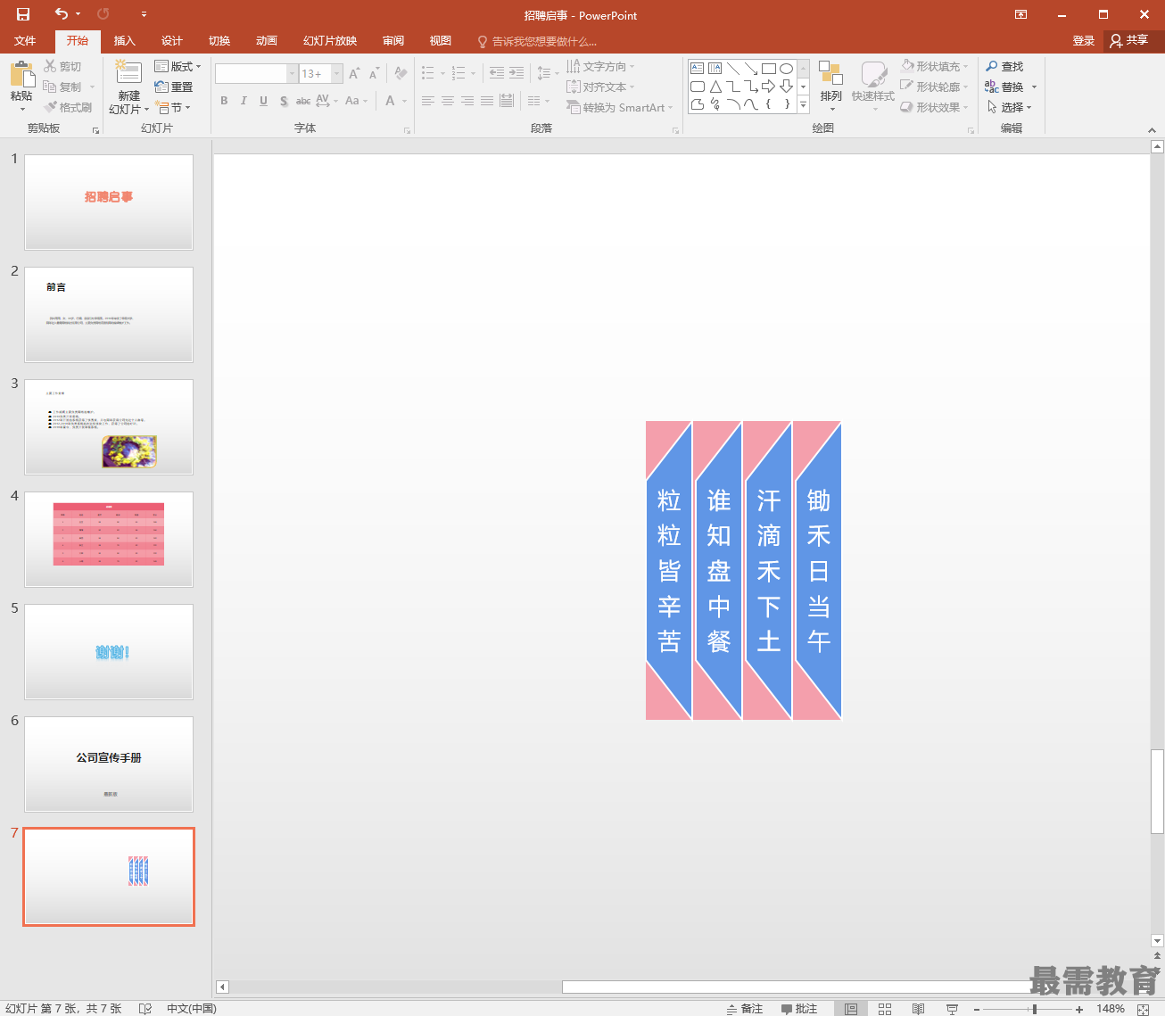This screenshot has height=1016, width=1165.
Task: Decrease the list indent level
Action: coord(497,73)
